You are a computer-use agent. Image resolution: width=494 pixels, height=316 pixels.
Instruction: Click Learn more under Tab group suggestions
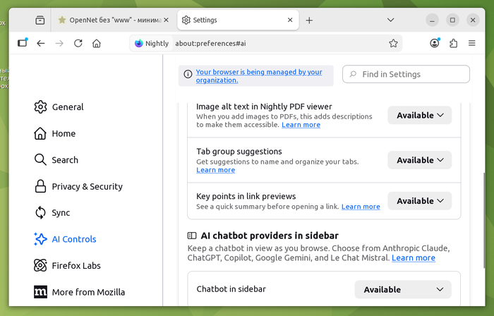[x=215, y=170]
